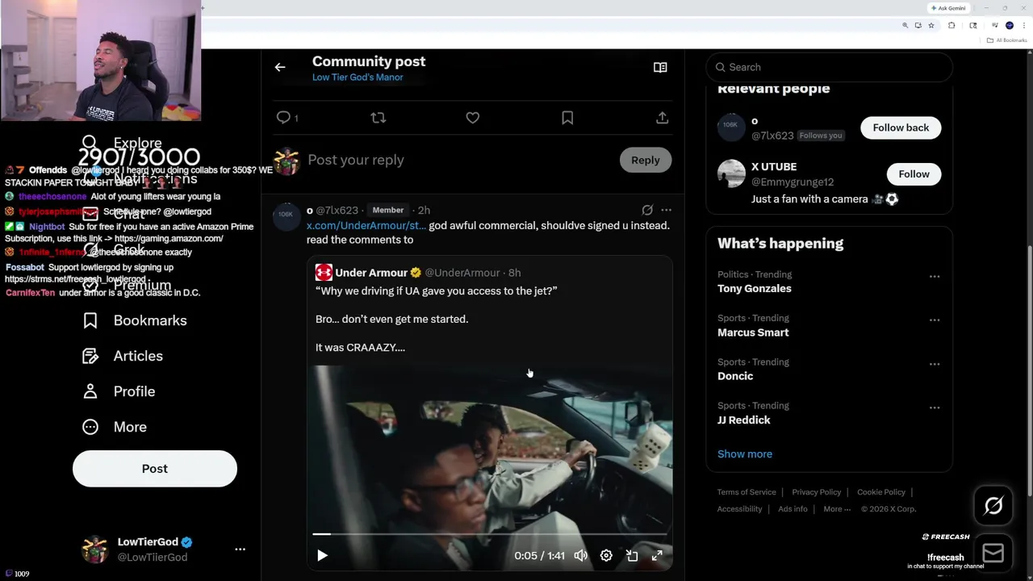Click Ask Gemini in browser
The width and height of the screenshot is (1033, 581).
(949, 8)
